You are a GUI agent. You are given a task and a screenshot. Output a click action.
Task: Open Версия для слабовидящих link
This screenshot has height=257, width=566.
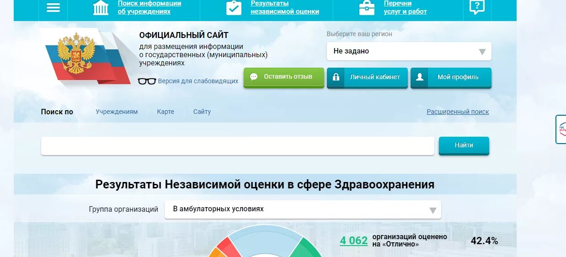click(x=198, y=81)
